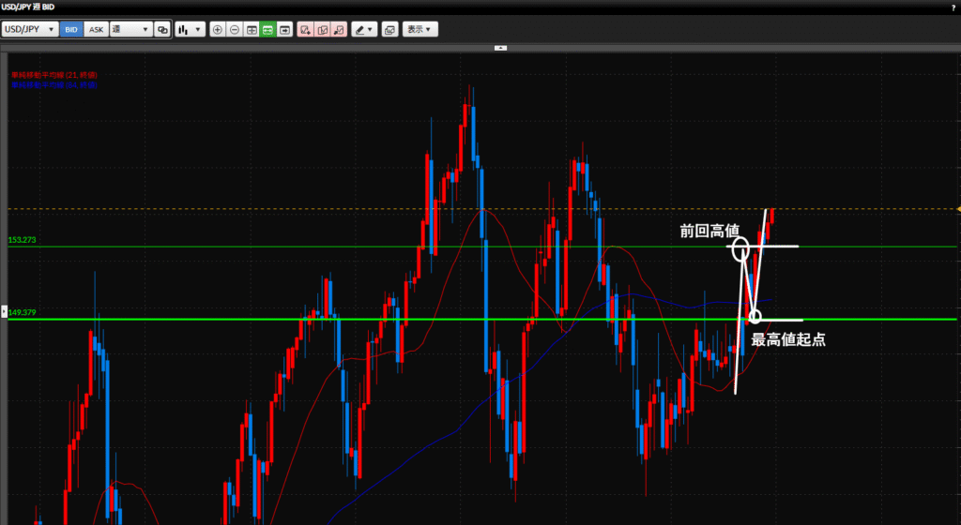
Task: Click the red 21-period moving average label
Action: coord(53,74)
